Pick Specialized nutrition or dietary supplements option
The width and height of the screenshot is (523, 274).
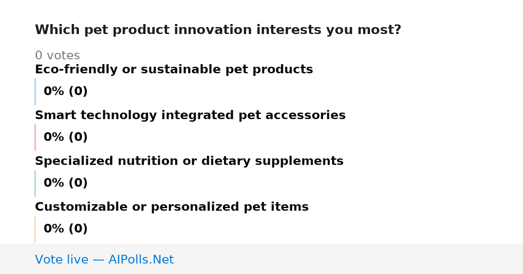[189, 161]
